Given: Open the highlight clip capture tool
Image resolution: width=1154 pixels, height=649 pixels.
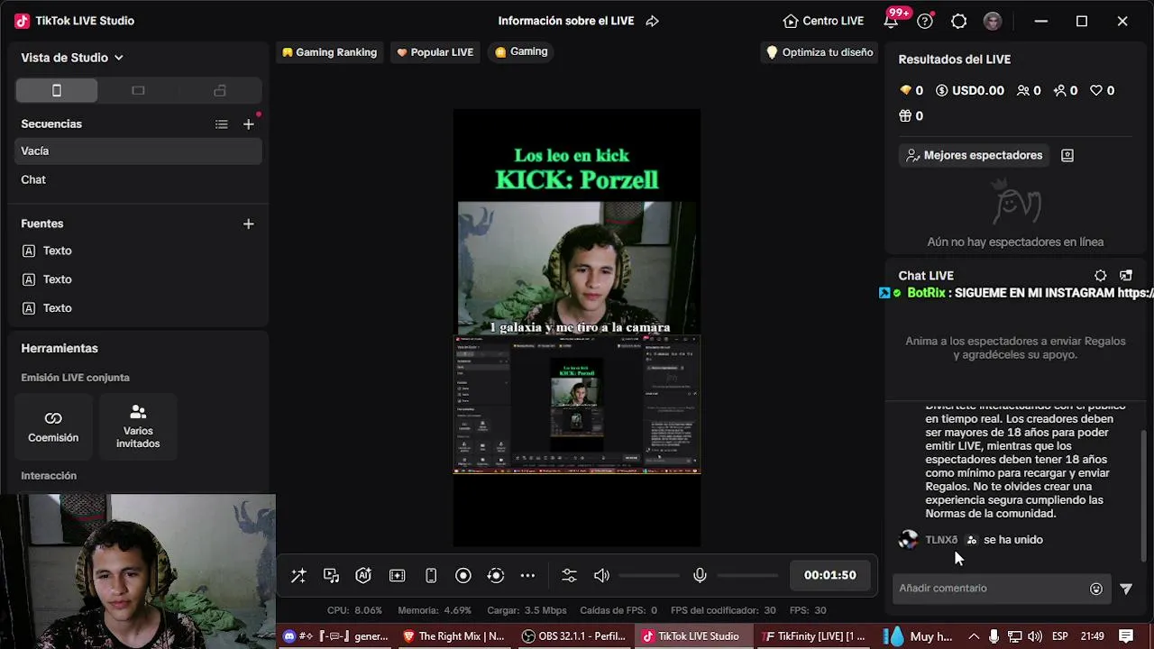Looking at the screenshot, I should tap(397, 575).
